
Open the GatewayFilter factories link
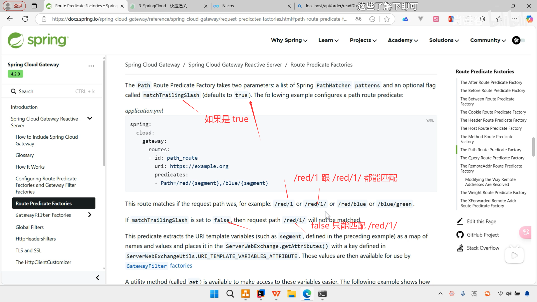coord(159,266)
